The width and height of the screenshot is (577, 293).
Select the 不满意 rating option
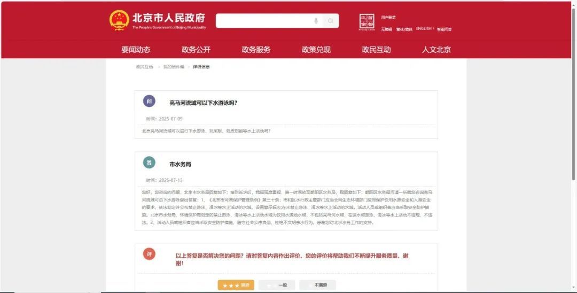tap(318, 286)
